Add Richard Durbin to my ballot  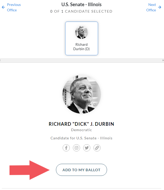[x=81, y=170]
